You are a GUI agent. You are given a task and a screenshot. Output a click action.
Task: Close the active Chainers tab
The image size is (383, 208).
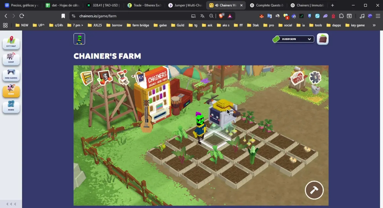pos(241,5)
